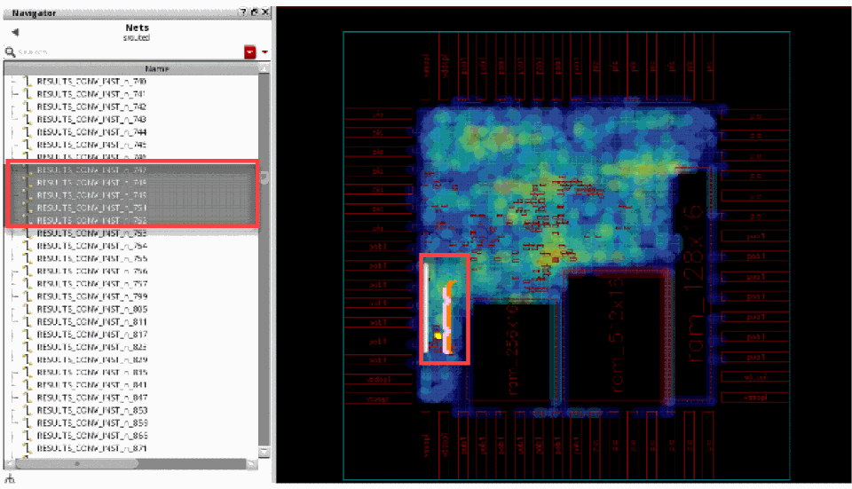Click the net icon of RESULTS_CONV_INST_n_853

[x=28, y=410]
